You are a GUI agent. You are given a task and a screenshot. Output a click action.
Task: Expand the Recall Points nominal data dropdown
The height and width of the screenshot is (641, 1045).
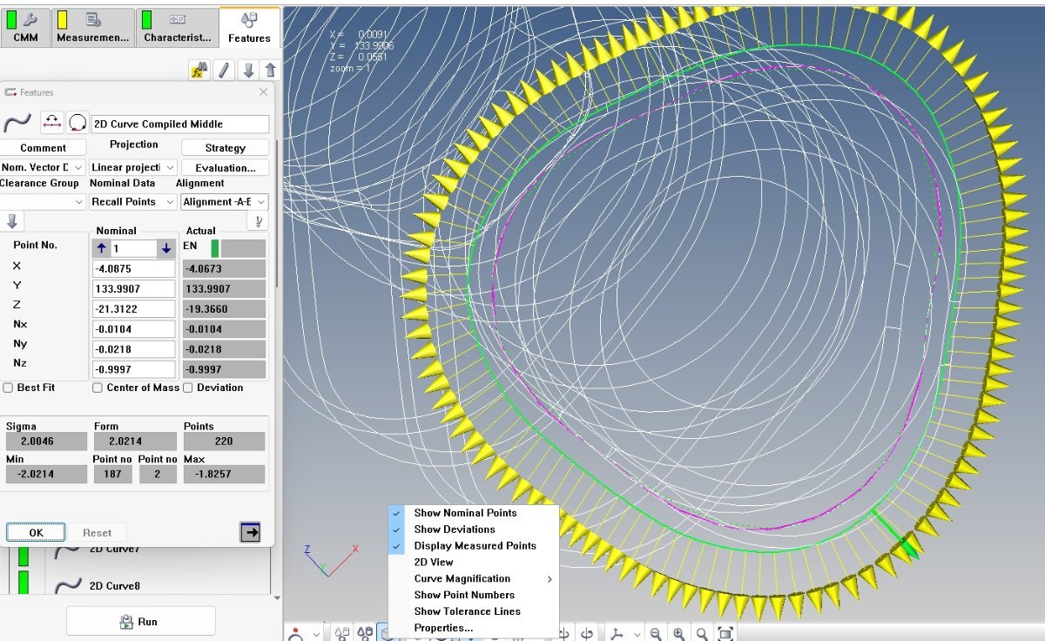click(133, 201)
